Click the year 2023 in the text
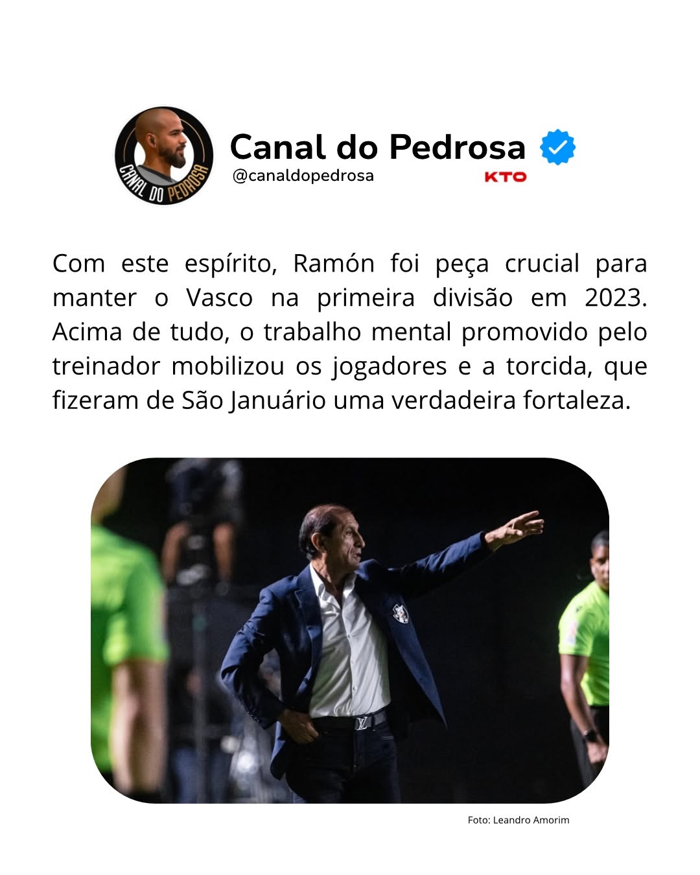The height and width of the screenshot is (875, 700). pos(612,298)
